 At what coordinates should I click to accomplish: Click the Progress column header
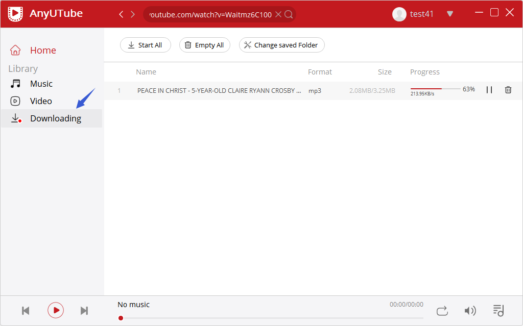click(425, 72)
